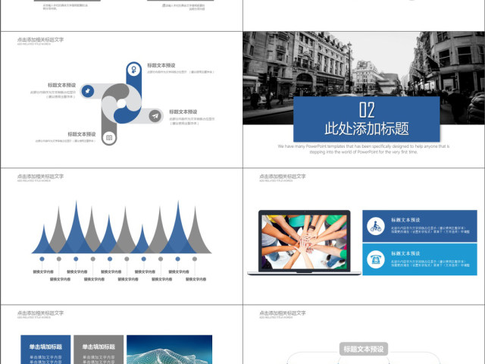
Task: Click the open book icon in gray pill
Action: click(109, 138)
